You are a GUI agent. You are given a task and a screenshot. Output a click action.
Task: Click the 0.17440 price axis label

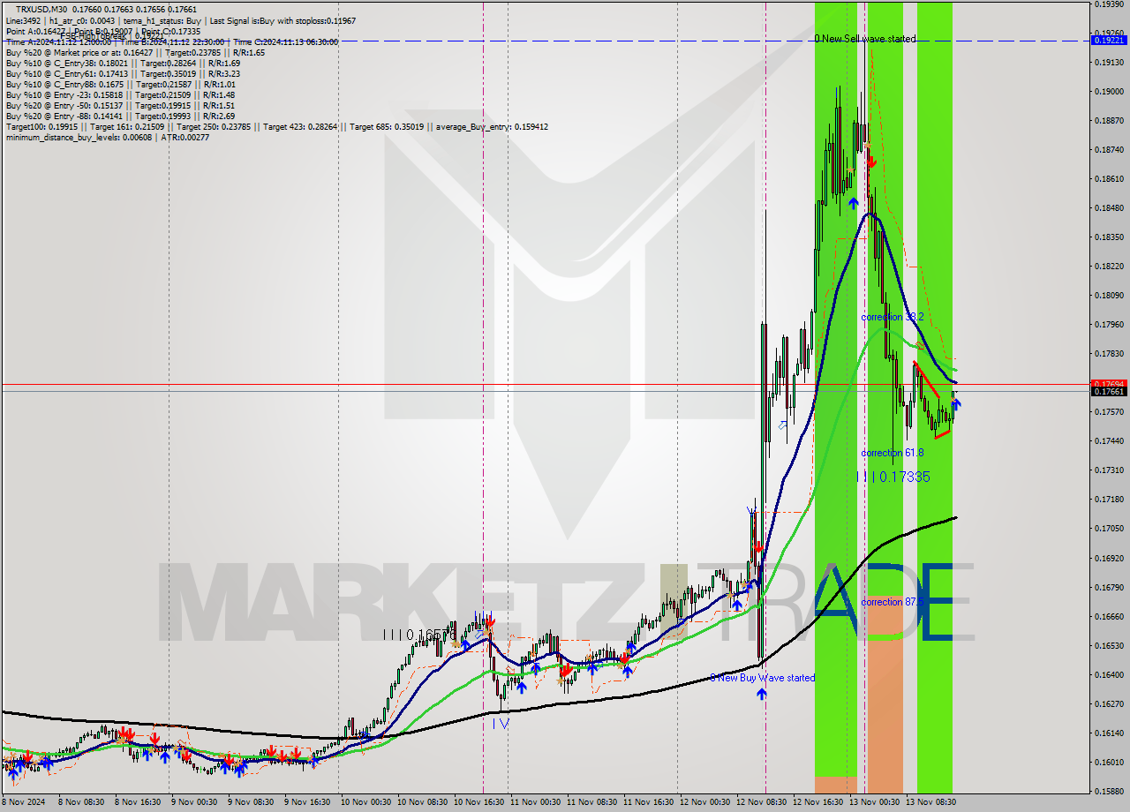coord(1111,440)
